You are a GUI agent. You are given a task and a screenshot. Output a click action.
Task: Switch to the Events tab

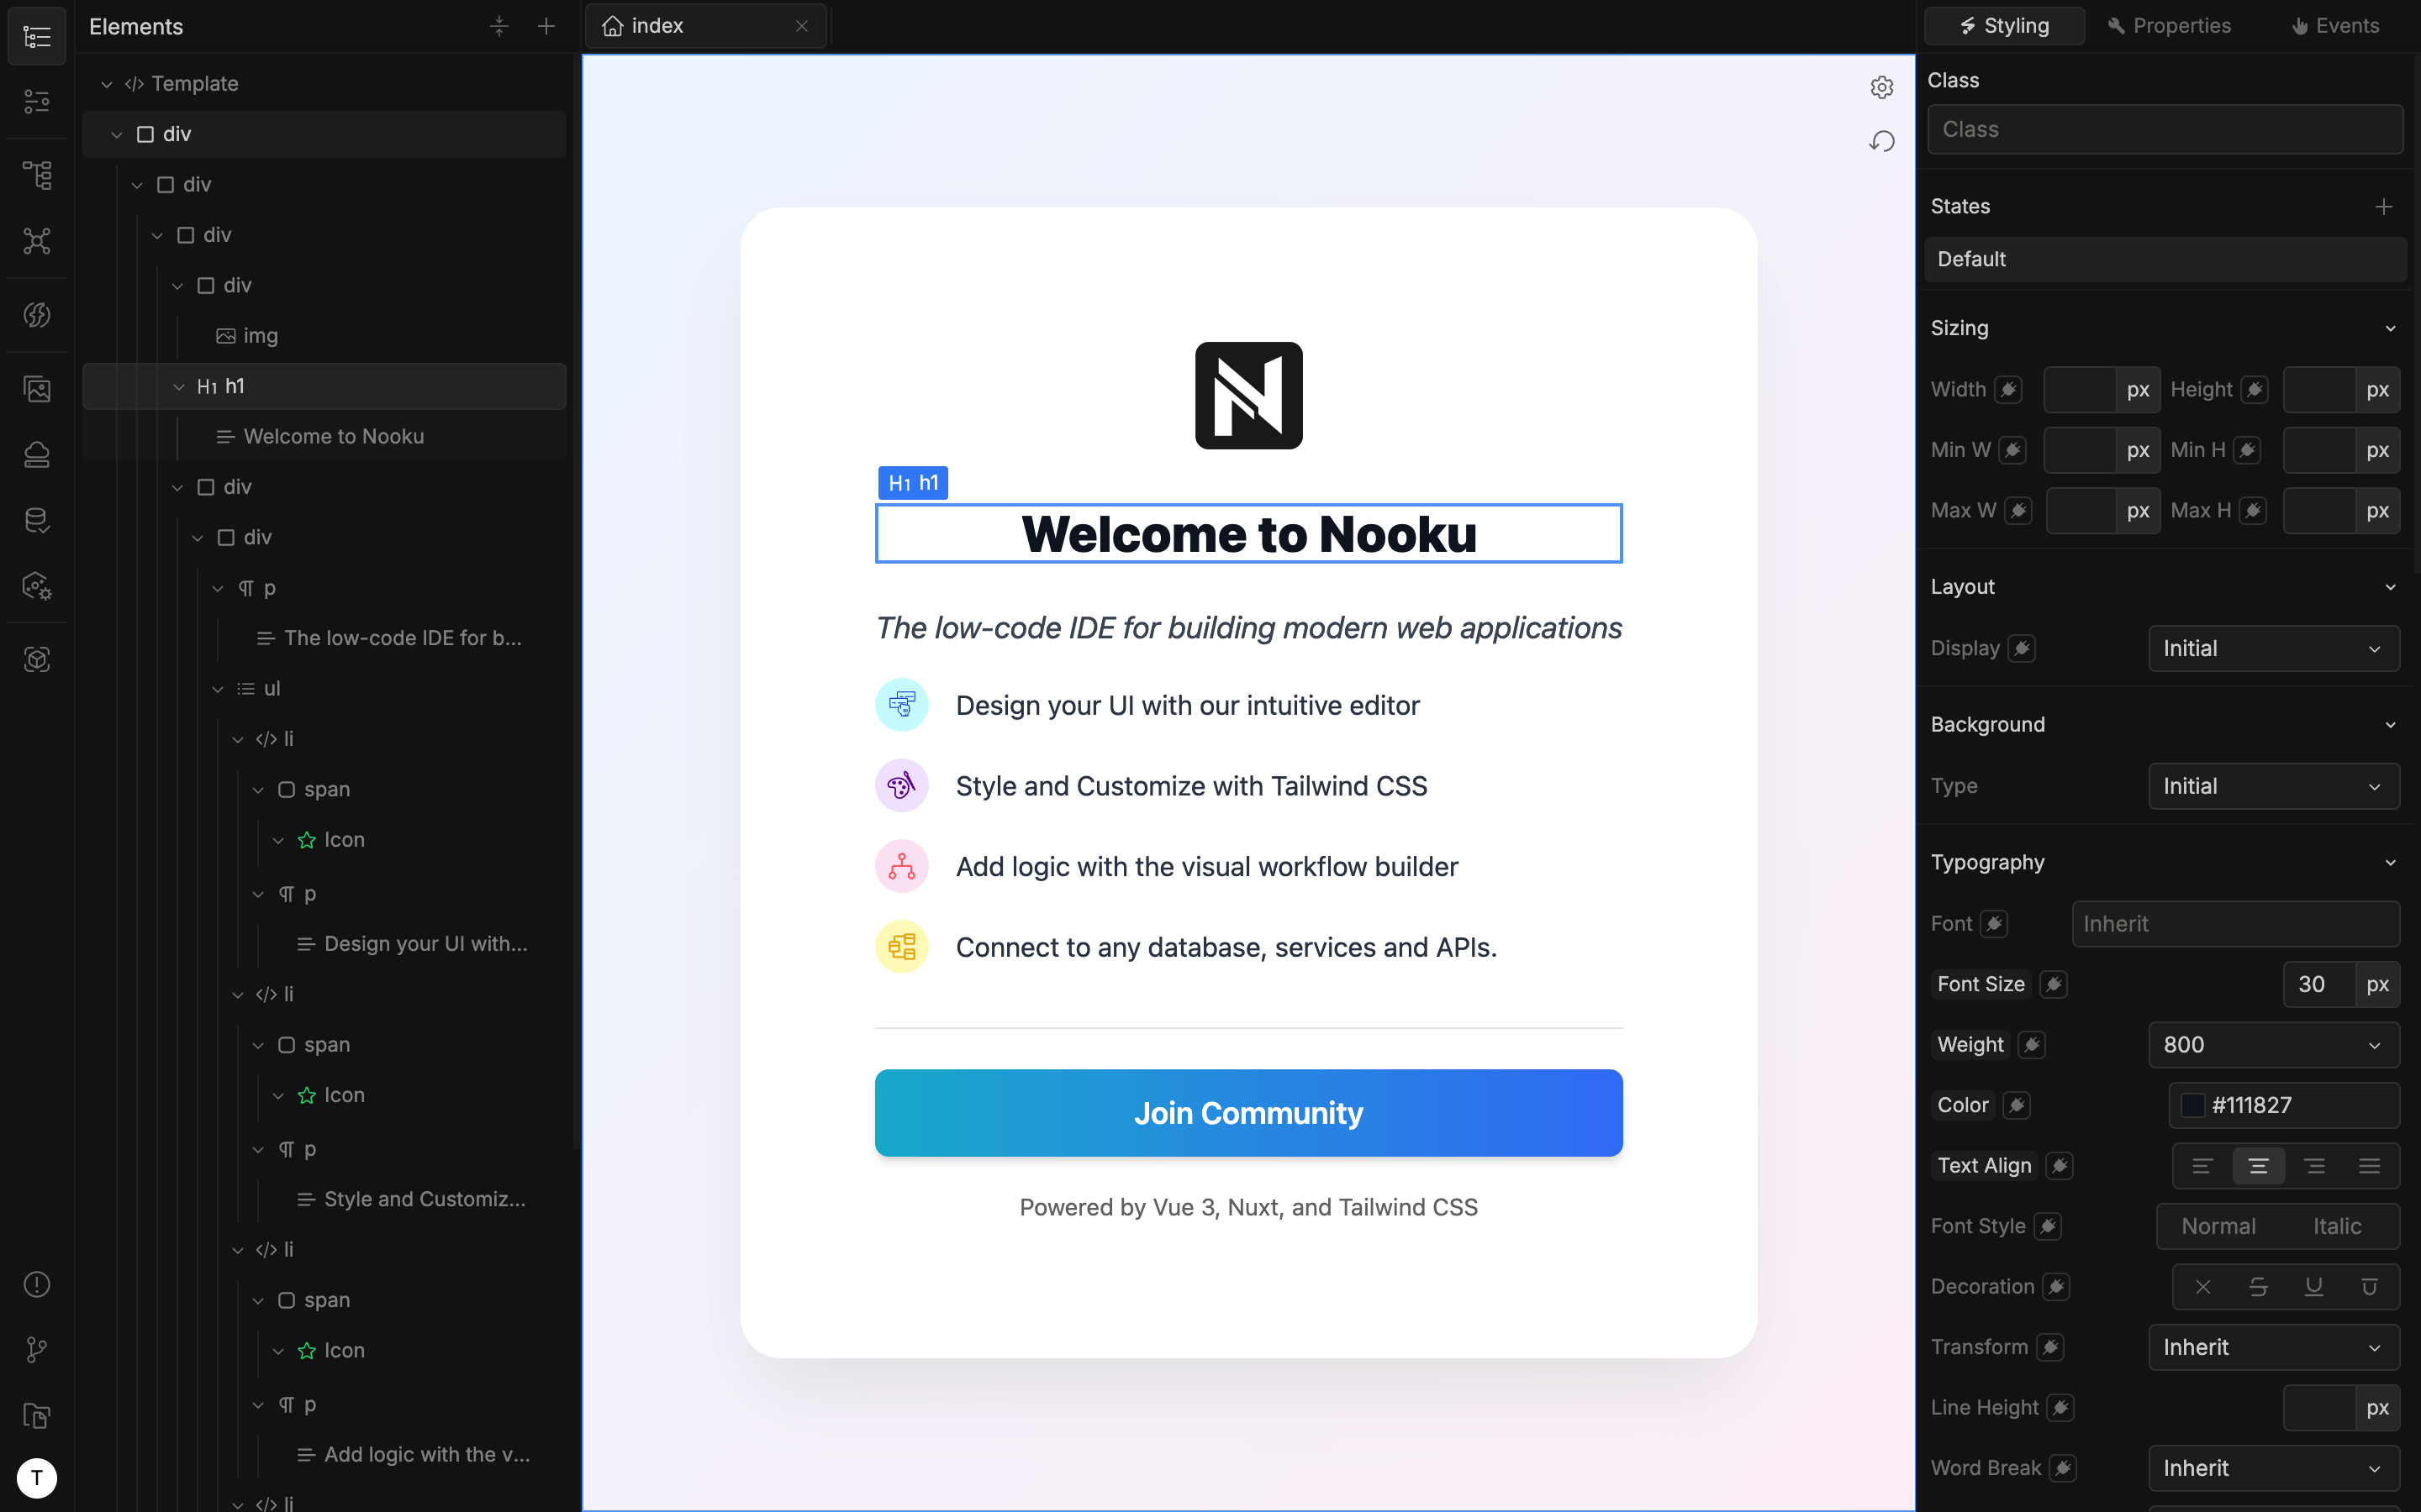[2335, 26]
